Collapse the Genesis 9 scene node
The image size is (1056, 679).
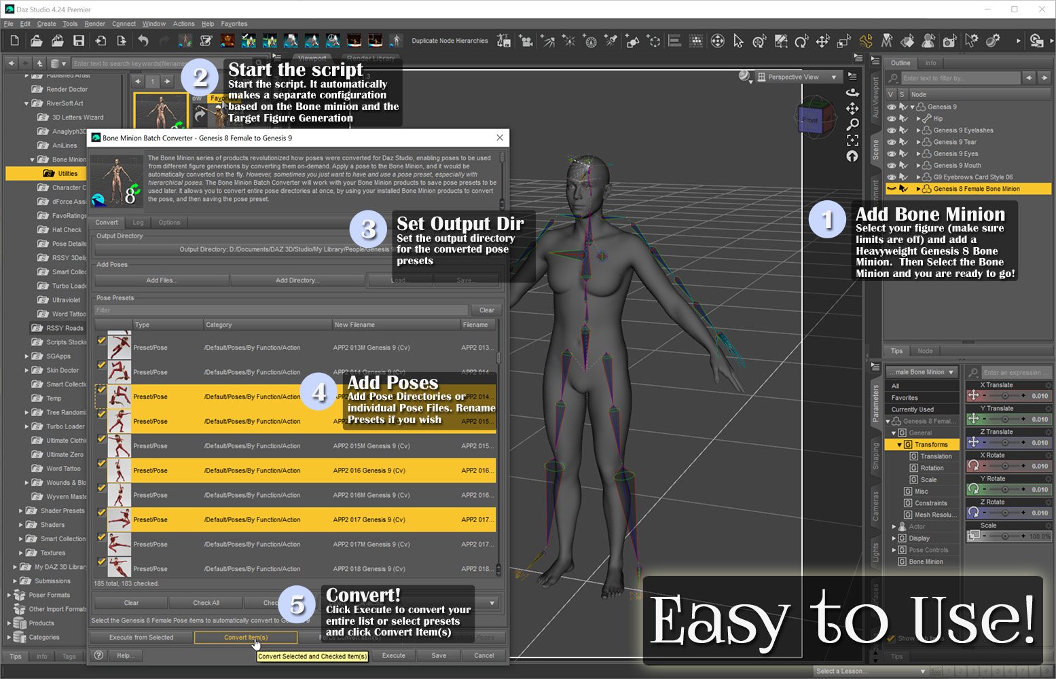tap(912, 107)
